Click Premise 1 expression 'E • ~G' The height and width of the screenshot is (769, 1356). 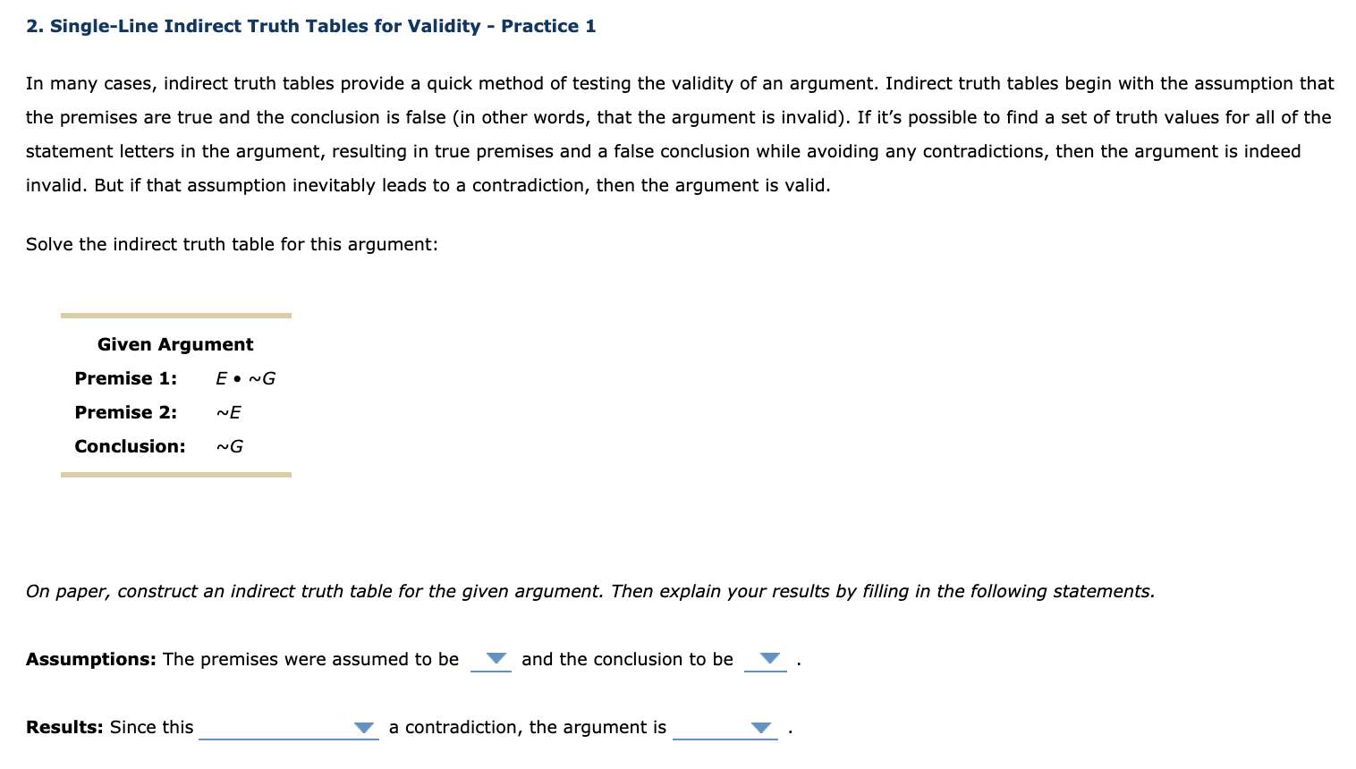(245, 378)
